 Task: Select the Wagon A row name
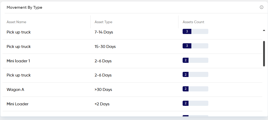pos(15,90)
